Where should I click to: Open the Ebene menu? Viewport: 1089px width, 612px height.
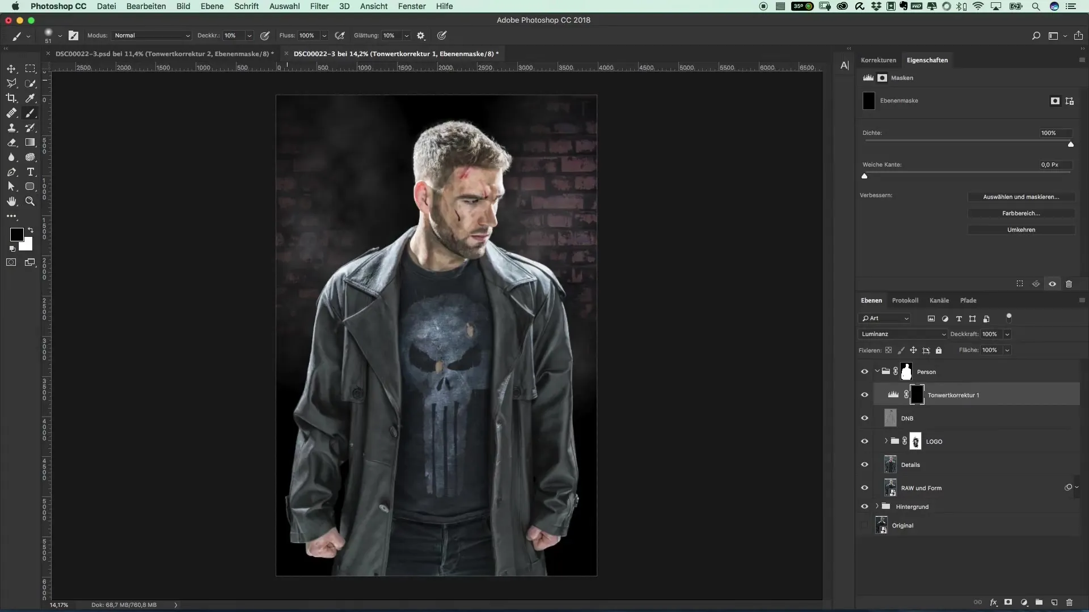(212, 6)
